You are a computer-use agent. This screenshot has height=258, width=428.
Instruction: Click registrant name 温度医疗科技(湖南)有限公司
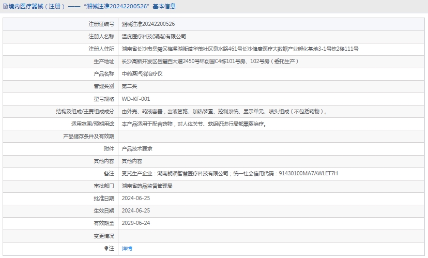point(154,37)
